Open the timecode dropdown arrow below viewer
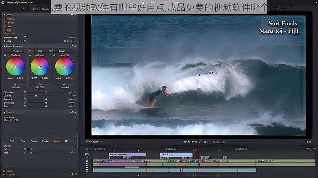318x178 pixels. coord(101,142)
